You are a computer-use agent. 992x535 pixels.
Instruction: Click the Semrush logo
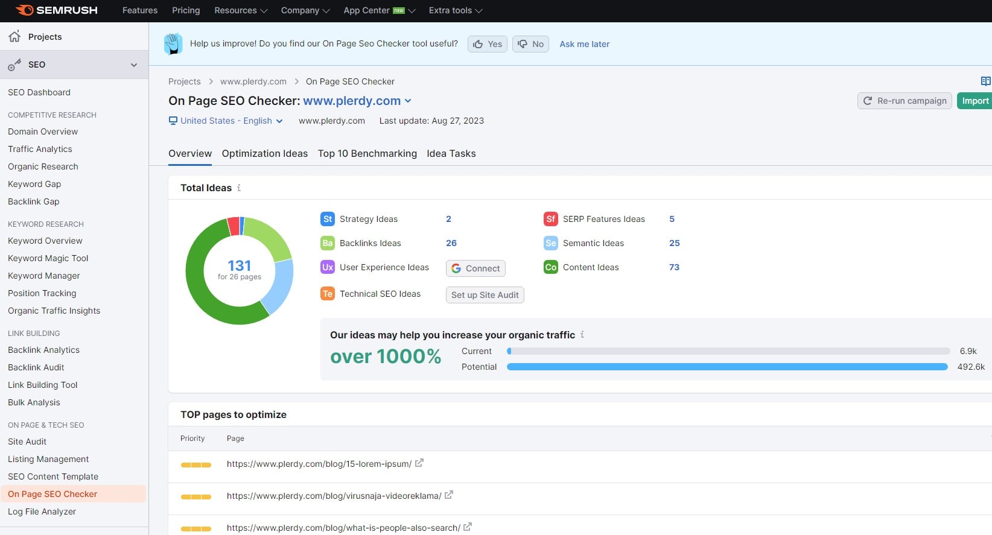pyautogui.click(x=56, y=10)
